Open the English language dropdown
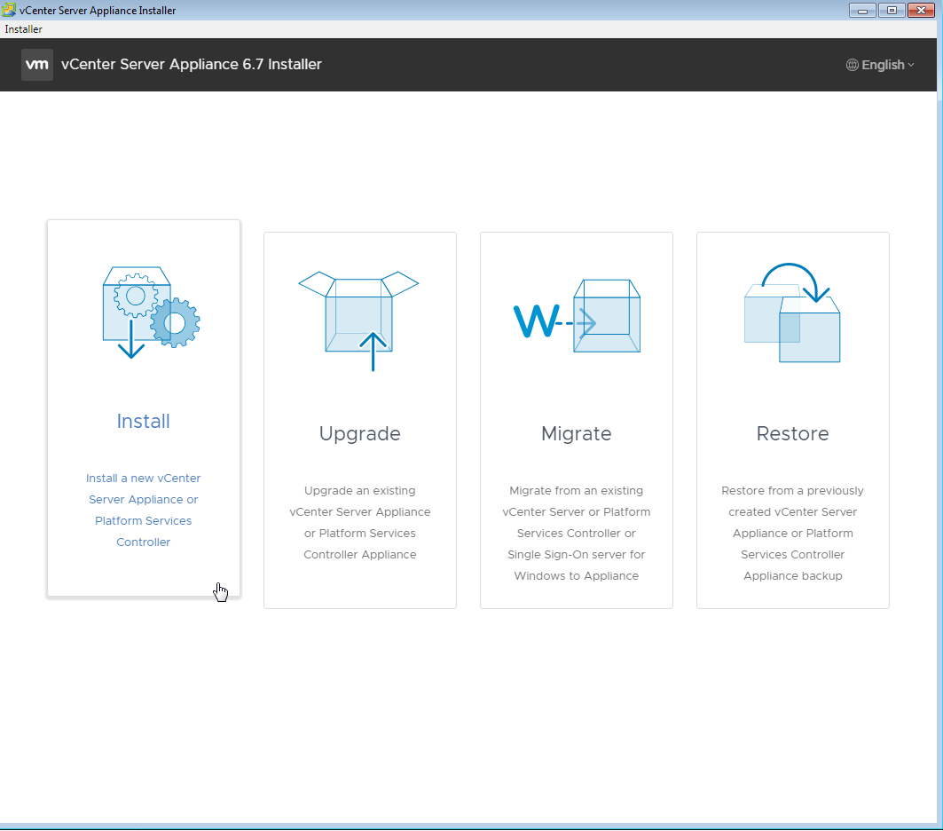943x831 pixels. 882,65
